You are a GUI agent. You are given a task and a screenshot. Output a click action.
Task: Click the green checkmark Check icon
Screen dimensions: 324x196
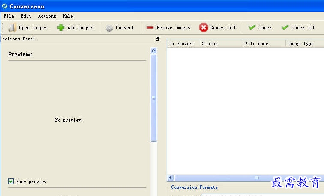pyautogui.click(x=252, y=27)
